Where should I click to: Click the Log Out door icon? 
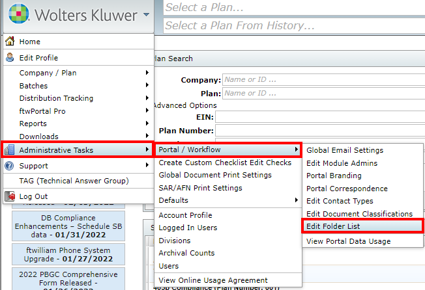point(10,196)
